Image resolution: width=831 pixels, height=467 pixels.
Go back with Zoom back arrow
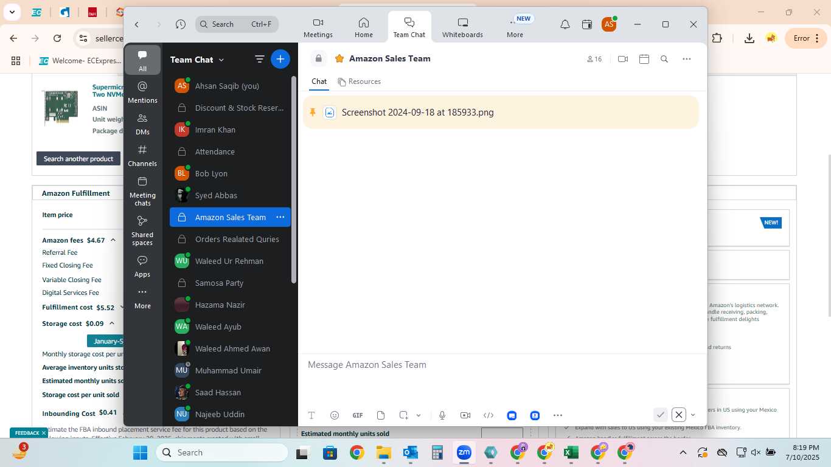coord(137,24)
